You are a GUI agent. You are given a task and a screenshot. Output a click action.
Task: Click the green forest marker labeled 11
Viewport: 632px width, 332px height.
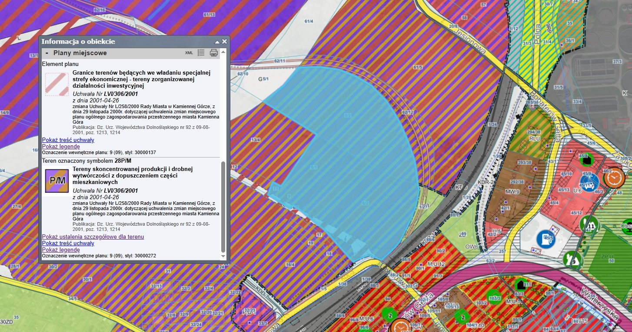[x=589, y=225]
